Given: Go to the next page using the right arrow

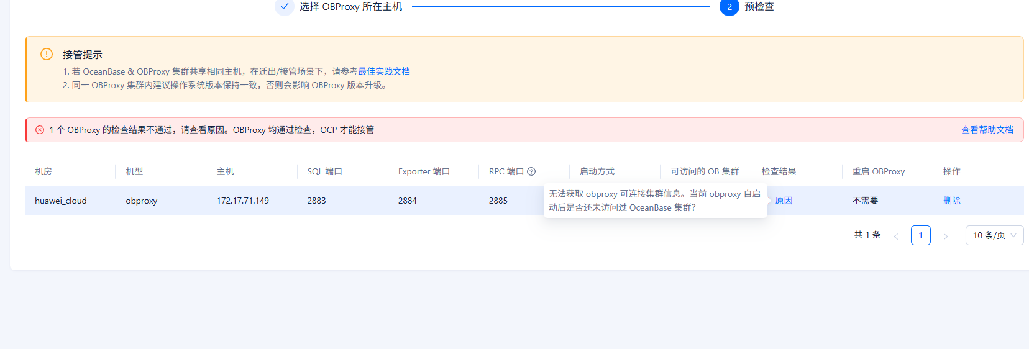Looking at the screenshot, I should tap(945, 236).
